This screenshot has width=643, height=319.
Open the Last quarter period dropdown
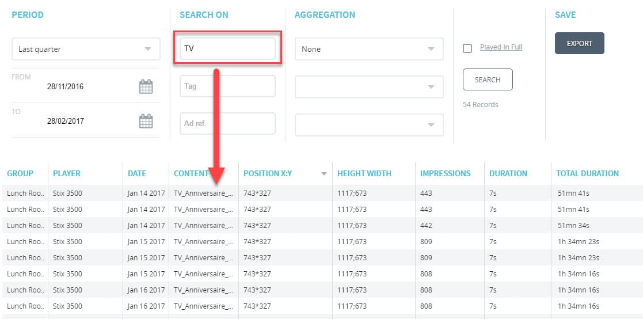[x=86, y=49]
